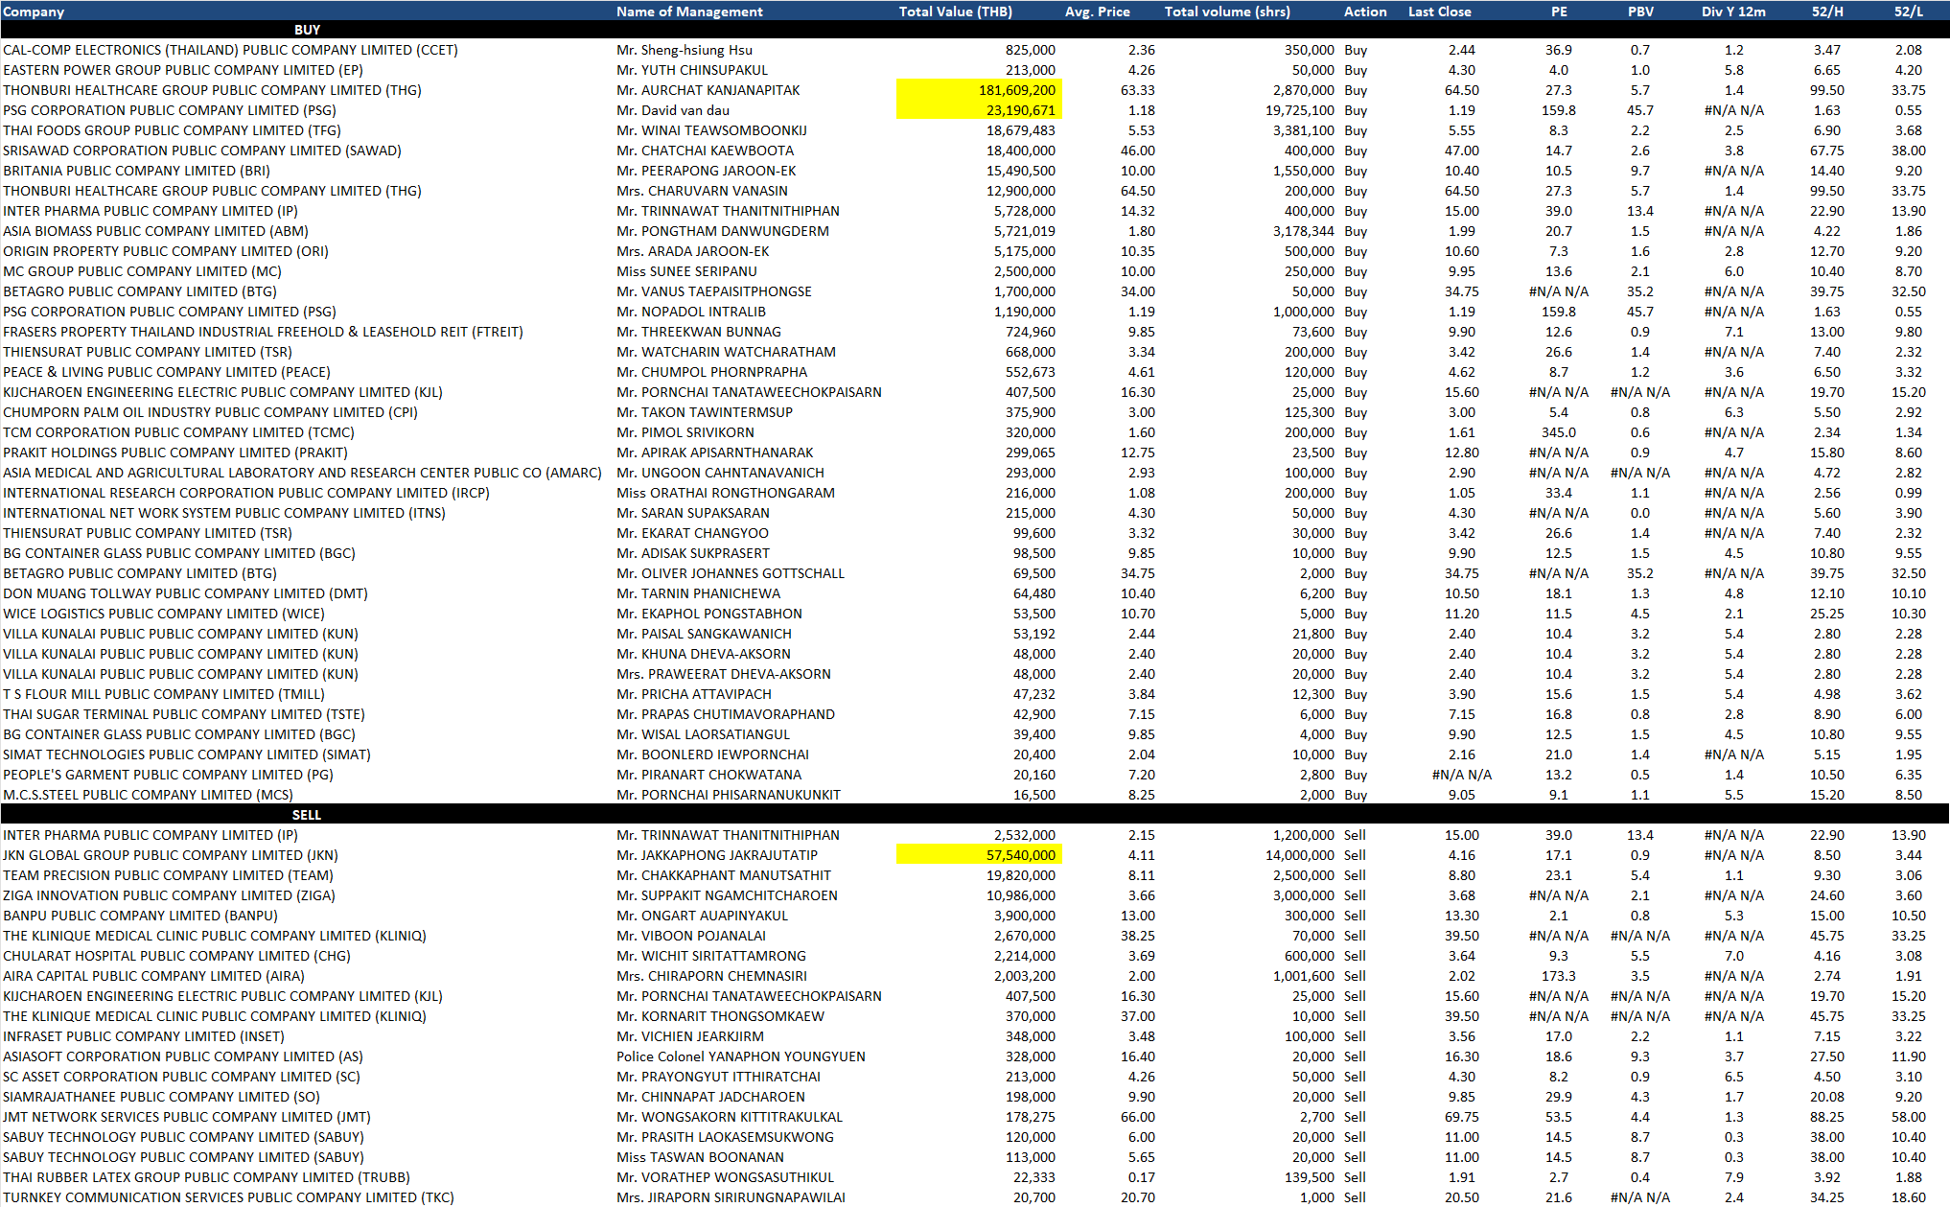Click the Last Close column header

pyautogui.click(x=1439, y=12)
